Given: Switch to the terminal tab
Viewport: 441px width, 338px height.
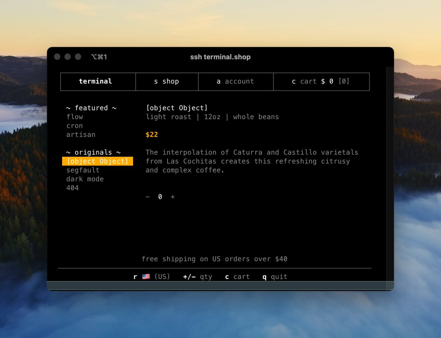Looking at the screenshot, I should tap(98, 82).
